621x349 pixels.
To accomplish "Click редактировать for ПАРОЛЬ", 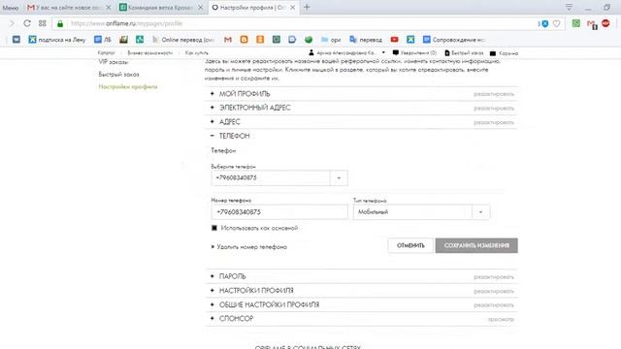I will (x=494, y=277).
